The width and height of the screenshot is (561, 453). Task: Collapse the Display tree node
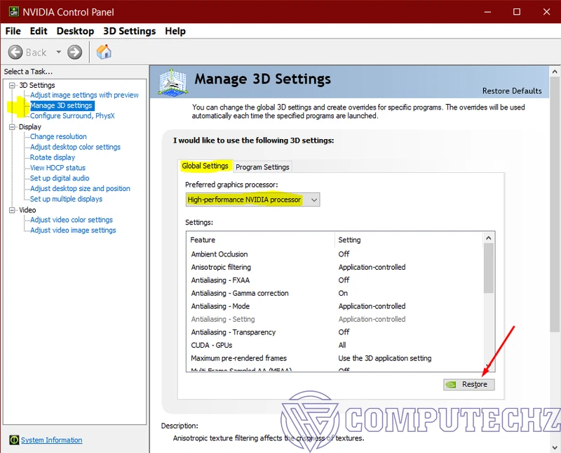click(x=12, y=127)
